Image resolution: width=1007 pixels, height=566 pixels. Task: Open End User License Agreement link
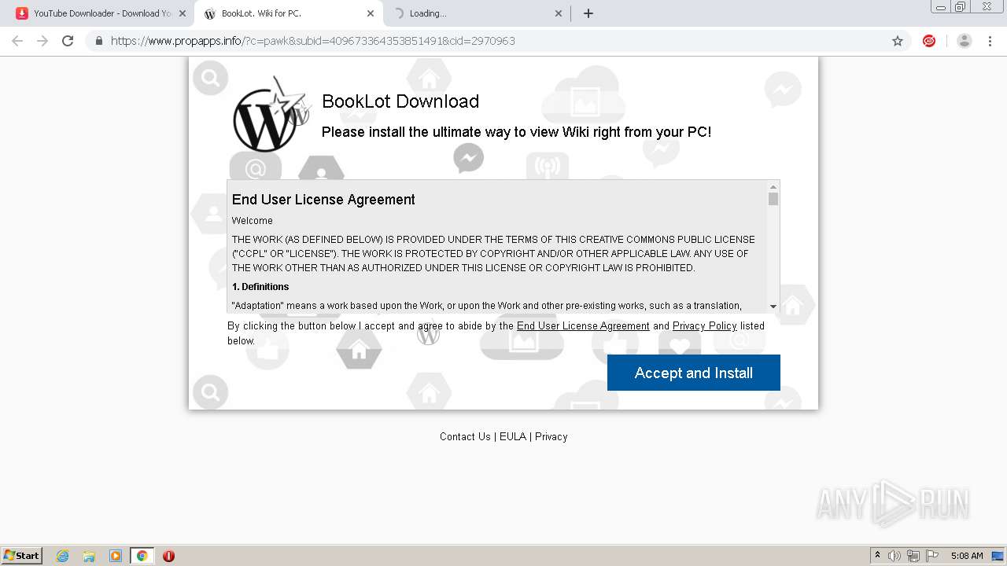pyautogui.click(x=583, y=325)
